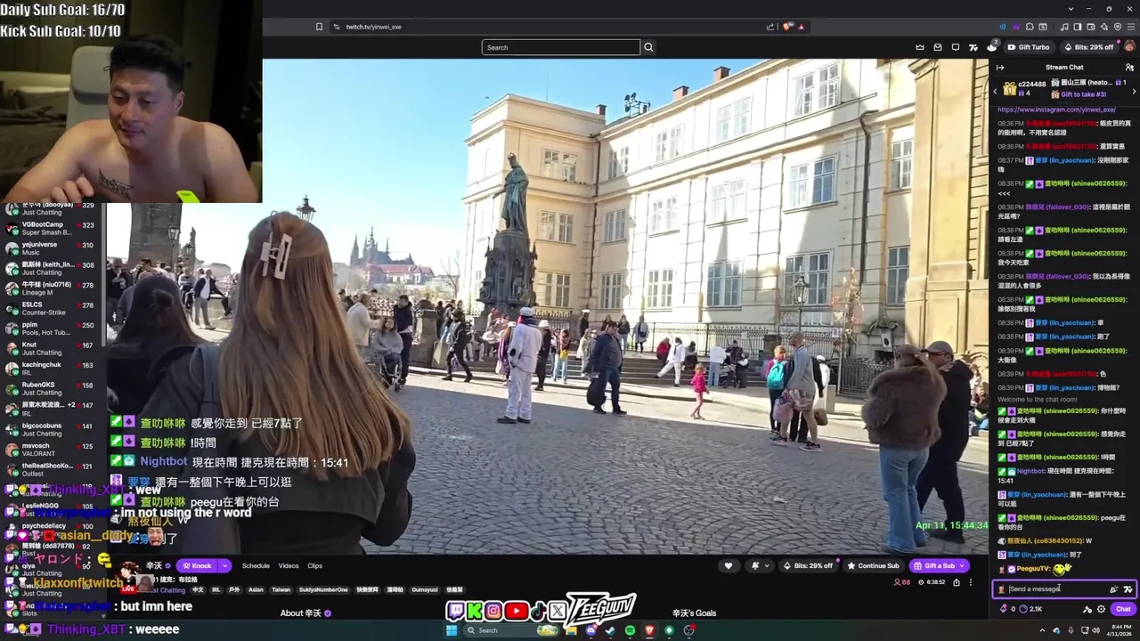Click the Gift Turbo button
This screenshot has width=1140, height=641.
point(1029,47)
